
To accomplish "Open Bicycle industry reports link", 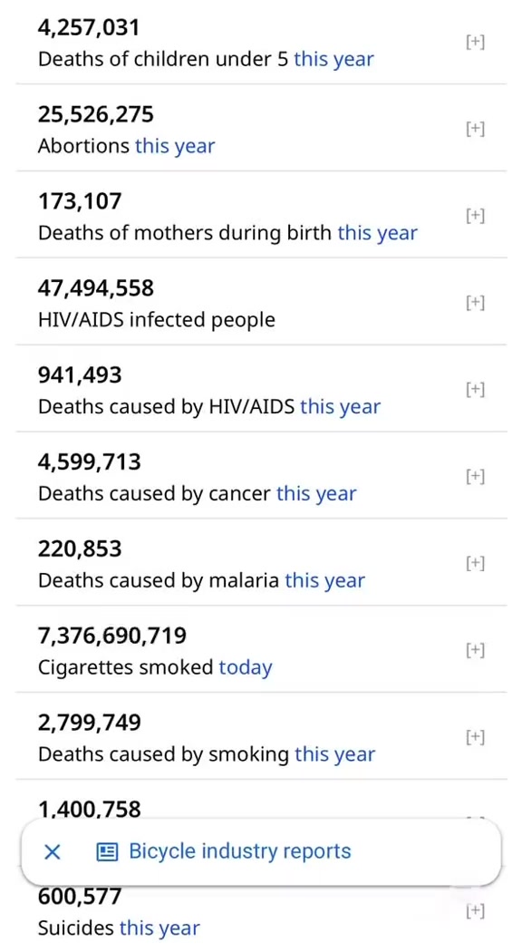I will (240, 851).
